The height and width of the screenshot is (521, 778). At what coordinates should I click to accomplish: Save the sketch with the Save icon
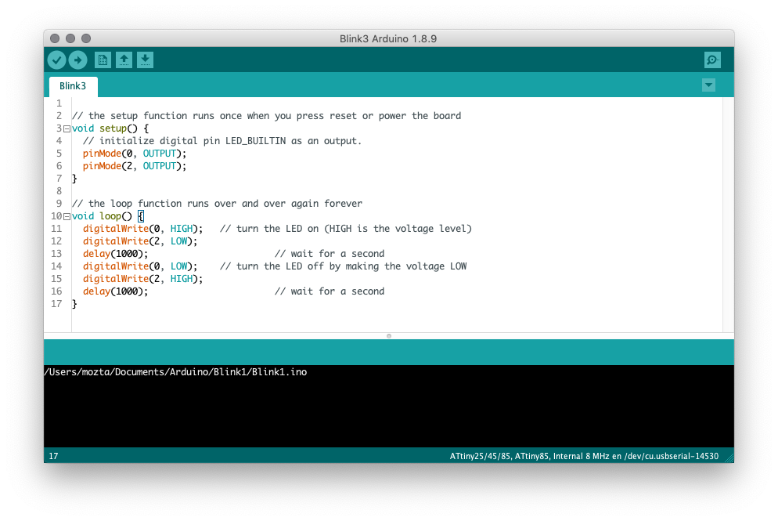point(145,60)
